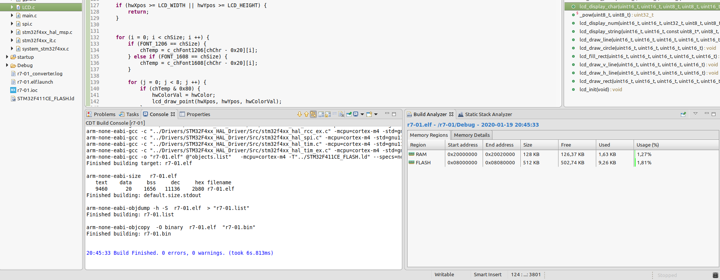This screenshot has width=720, height=280.
Task: Open the Static Stack Analyzer tab
Action: point(488,114)
